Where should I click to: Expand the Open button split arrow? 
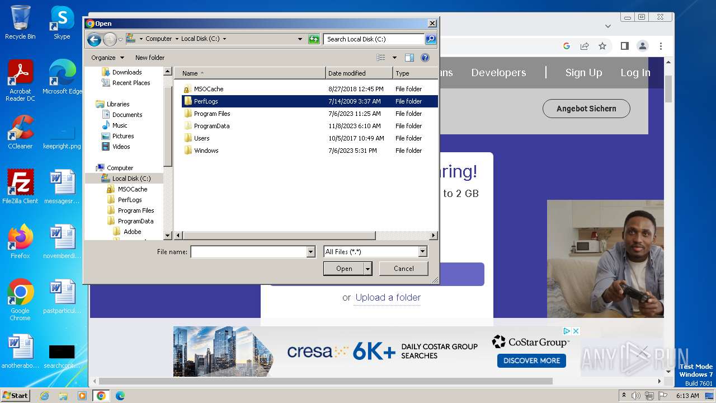[368, 269]
